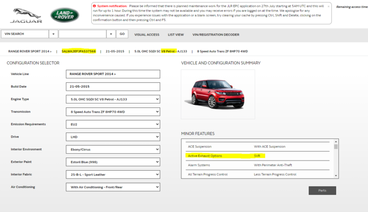Click the MINOR FEATURES heading
Screen dimensions: 368x212
(x=198, y=134)
